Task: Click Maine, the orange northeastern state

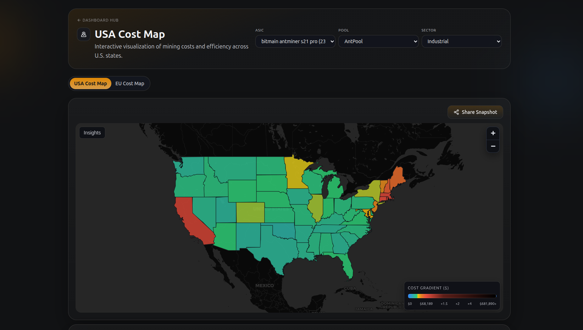Action: pyautogui.click(x=397, y=177)
